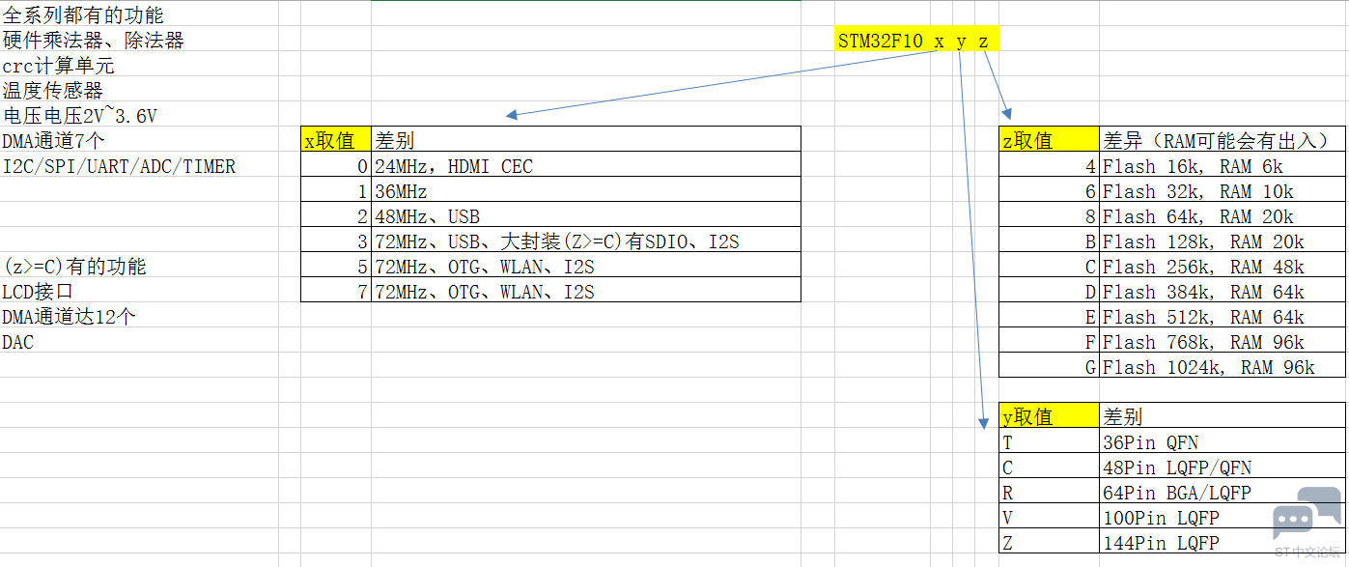Select the cell mentioning SDIO and I2S
The width and height of the screenshot is (1349, 567).
pos(586,241)
